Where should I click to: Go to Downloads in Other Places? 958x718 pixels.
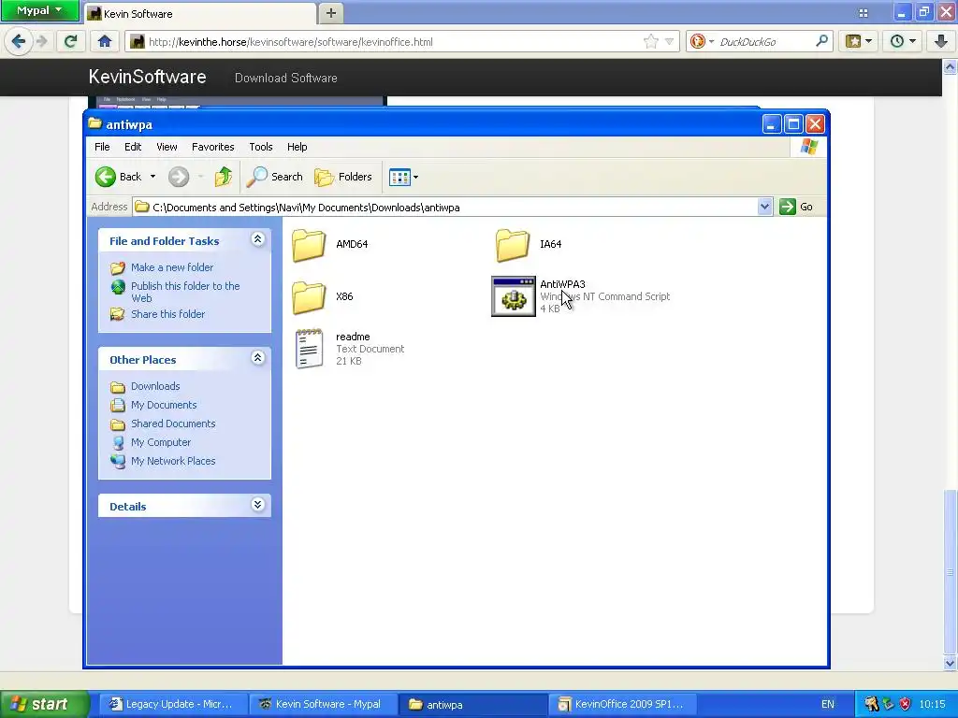tap(155, 386)
